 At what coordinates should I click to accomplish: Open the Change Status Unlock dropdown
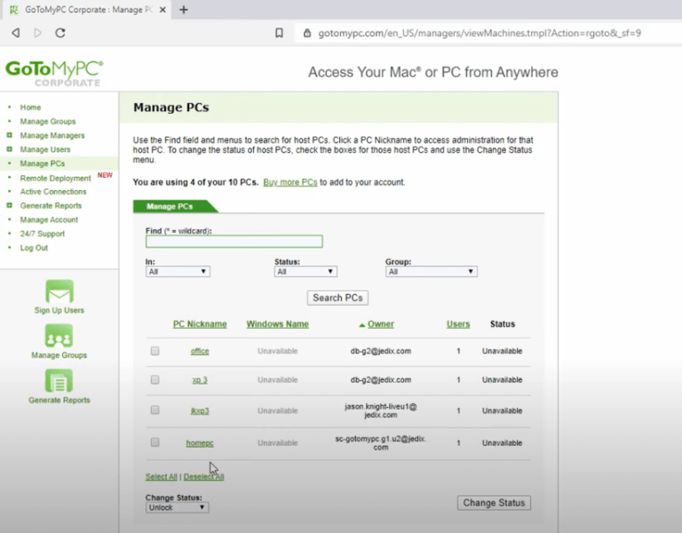(177, 507)
